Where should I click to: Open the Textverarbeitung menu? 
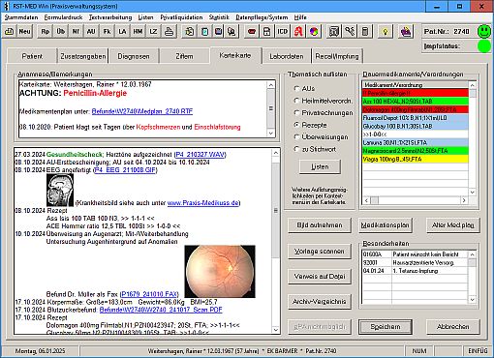coord(110,17)
